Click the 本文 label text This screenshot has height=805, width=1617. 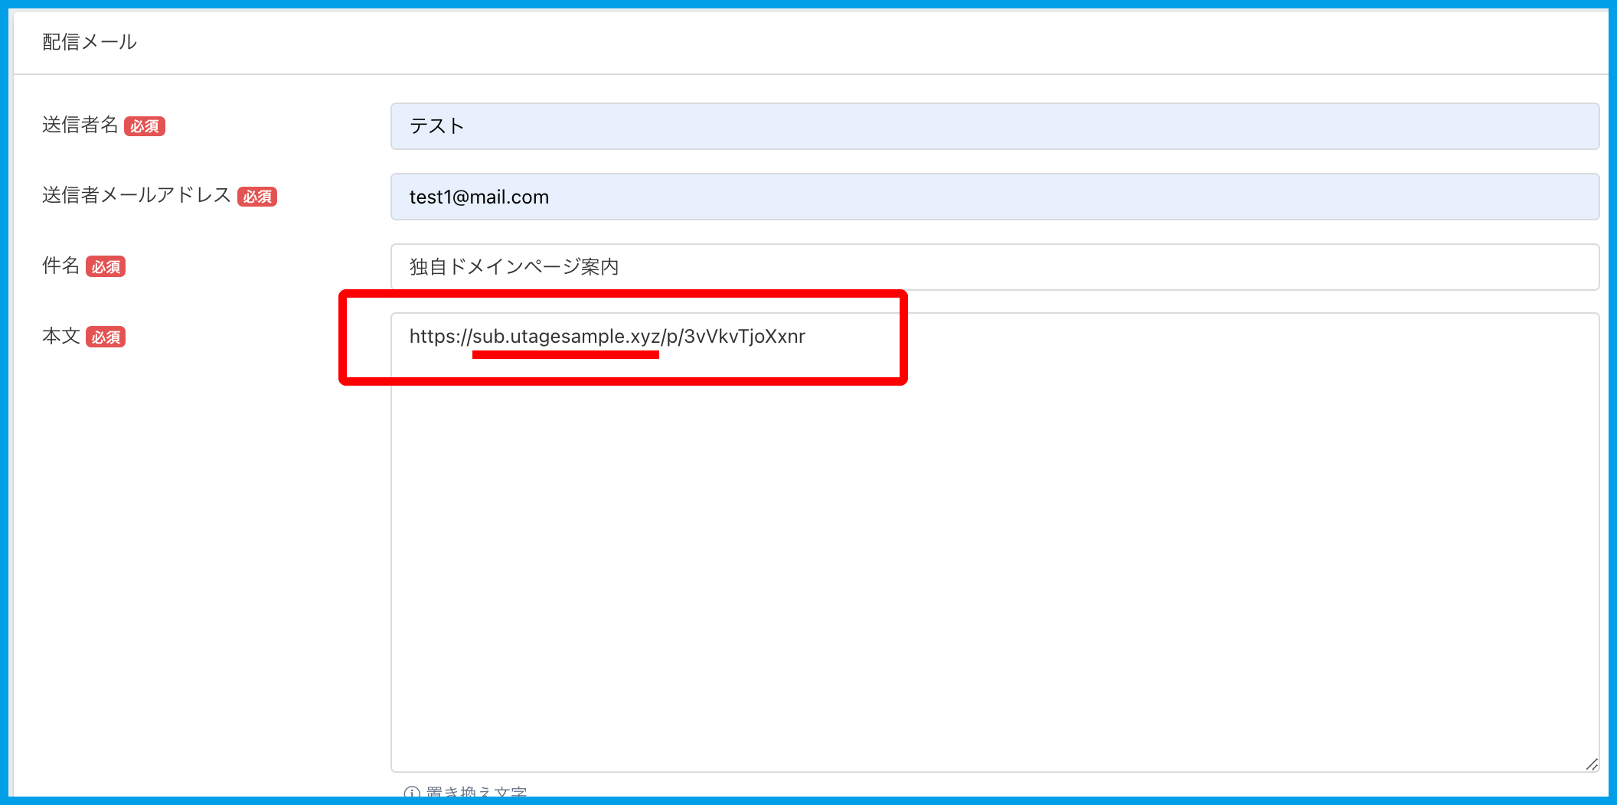60,336
